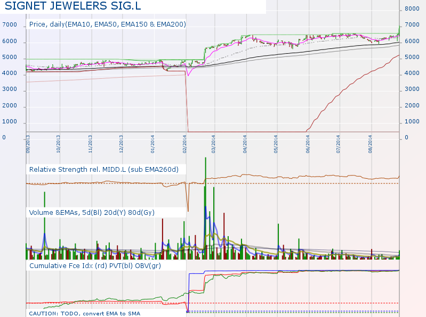Click the 5000 value on right price axis
The image size is (426, 317).
412,57
